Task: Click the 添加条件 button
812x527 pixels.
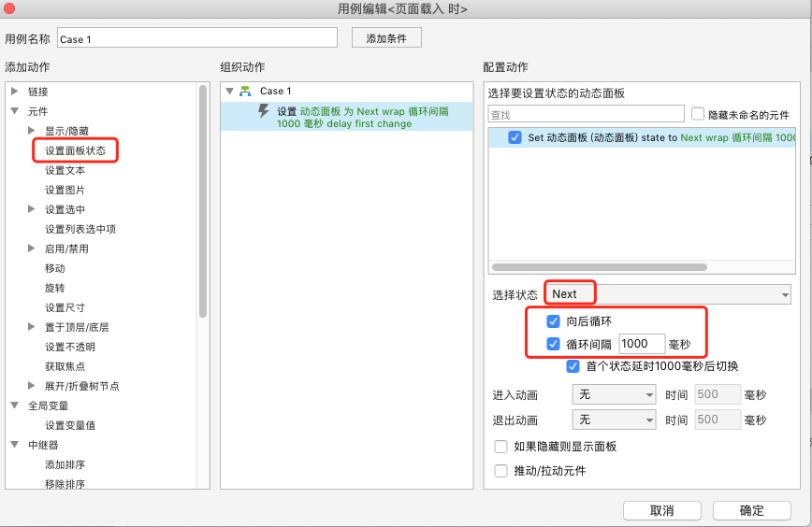Action: (x=386, y=38)
